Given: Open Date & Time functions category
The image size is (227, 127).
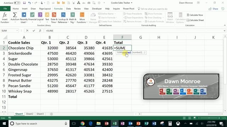Looking at the screenshot, I should coord(54,18).
